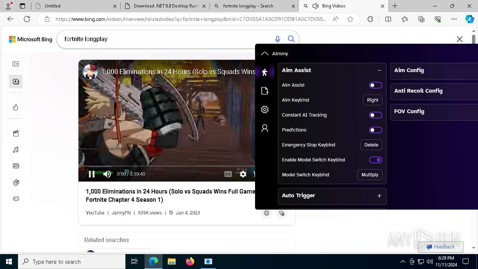Open Edge extensions puzzle icon
478x269 pixels.
[370, 19]
